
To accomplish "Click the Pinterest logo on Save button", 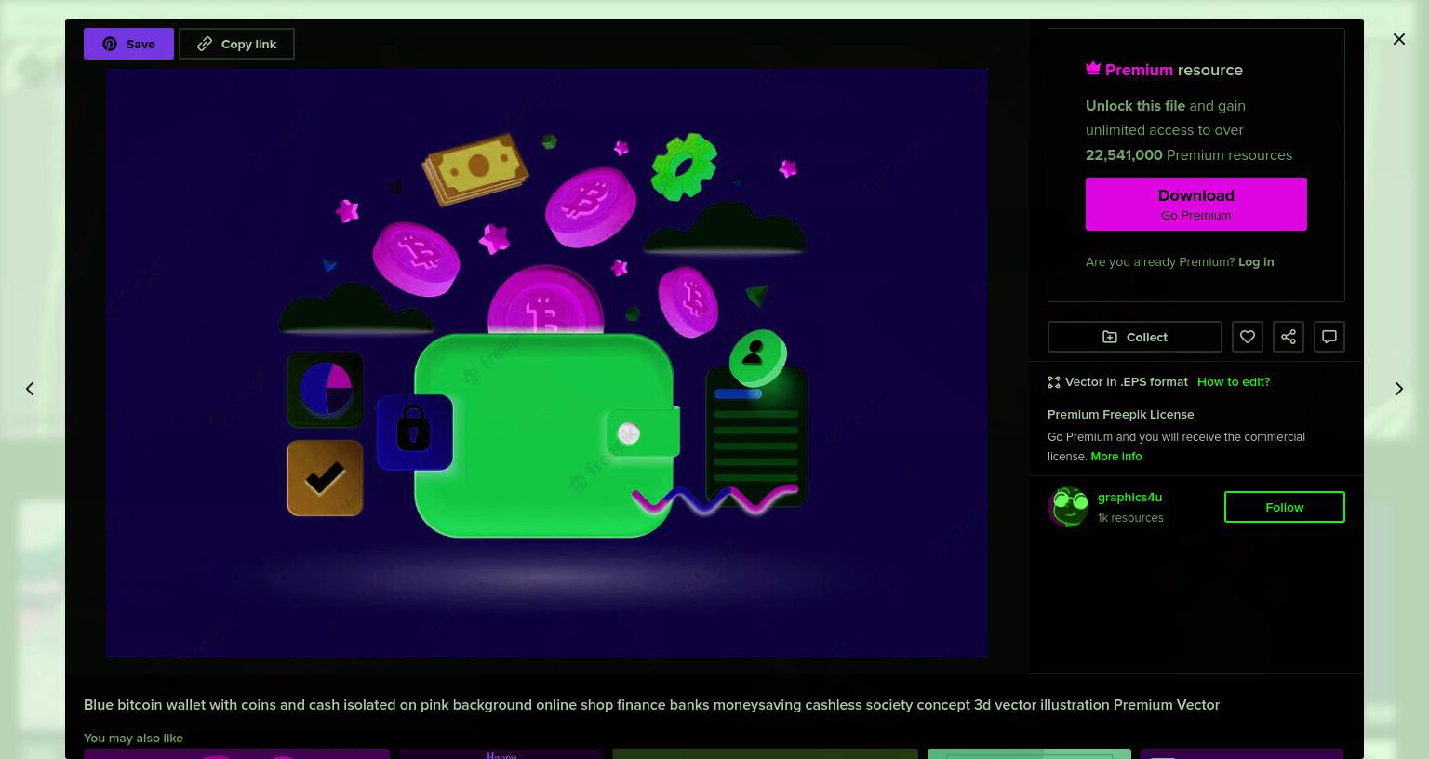I will pos(110,44).
